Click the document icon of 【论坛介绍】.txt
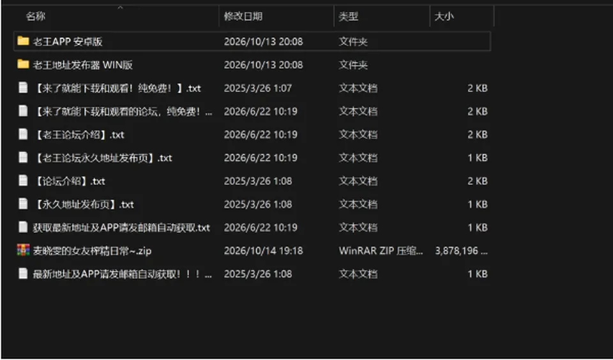The height and width of the screenshot is (360, 613). [x=23, y=181]
